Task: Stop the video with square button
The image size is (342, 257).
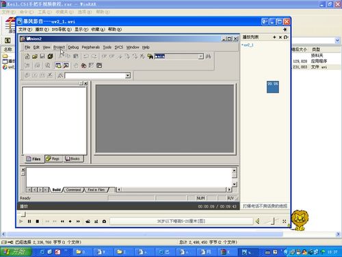Action: tap(38, 221)
